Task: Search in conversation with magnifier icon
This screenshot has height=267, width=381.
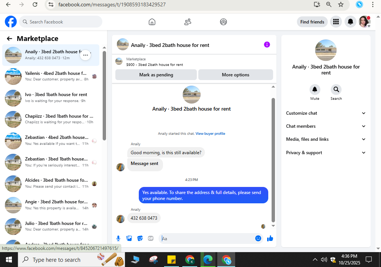Action: coord(336,89)
